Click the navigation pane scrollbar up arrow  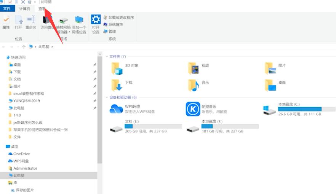(100, 54)
